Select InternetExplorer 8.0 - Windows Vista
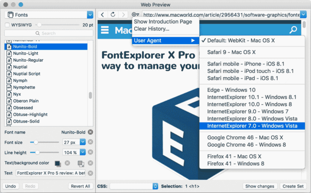The width and height of the screenshot is (311, 193). coord(252,118)
